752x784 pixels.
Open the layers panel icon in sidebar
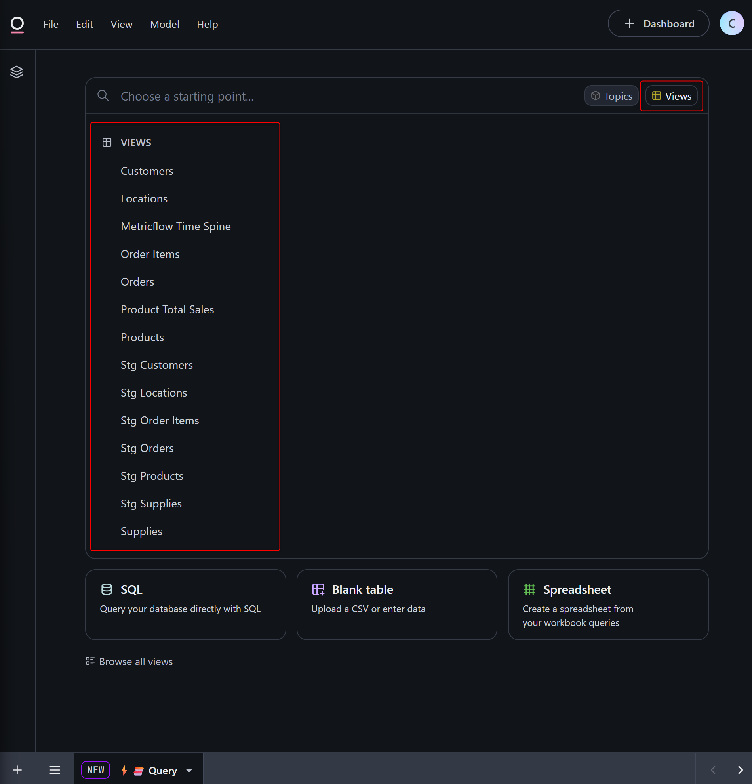(x=16, y=72)
